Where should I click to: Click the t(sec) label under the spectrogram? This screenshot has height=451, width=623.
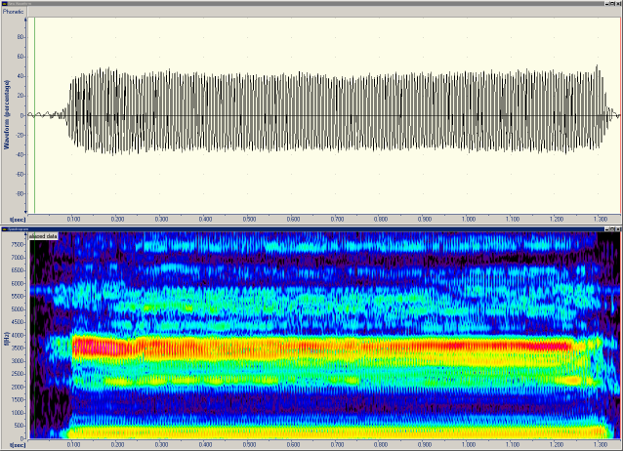pyautogui.click(x=18, y=444)
